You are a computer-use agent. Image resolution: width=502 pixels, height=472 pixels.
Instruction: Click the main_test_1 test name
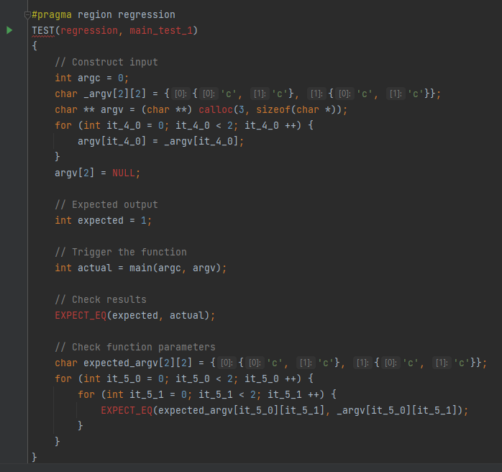point(163,30)
